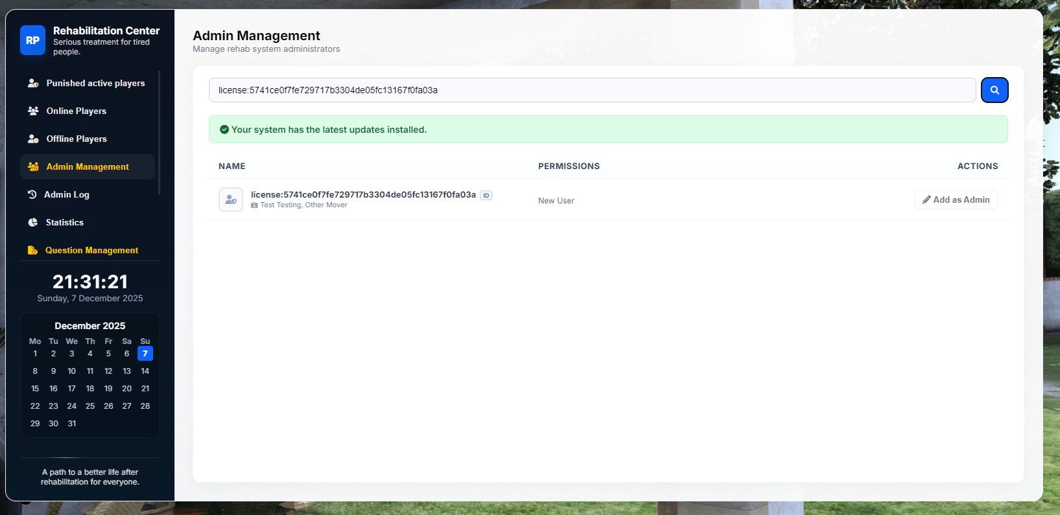Click Test Testing, Other Mover job text
Viewport: 1060px width, 515px height.
pos(304,205)
